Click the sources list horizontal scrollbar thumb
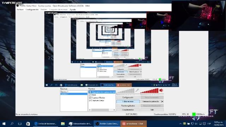Viewport: 226px width, 127px height. click(100, 110)
